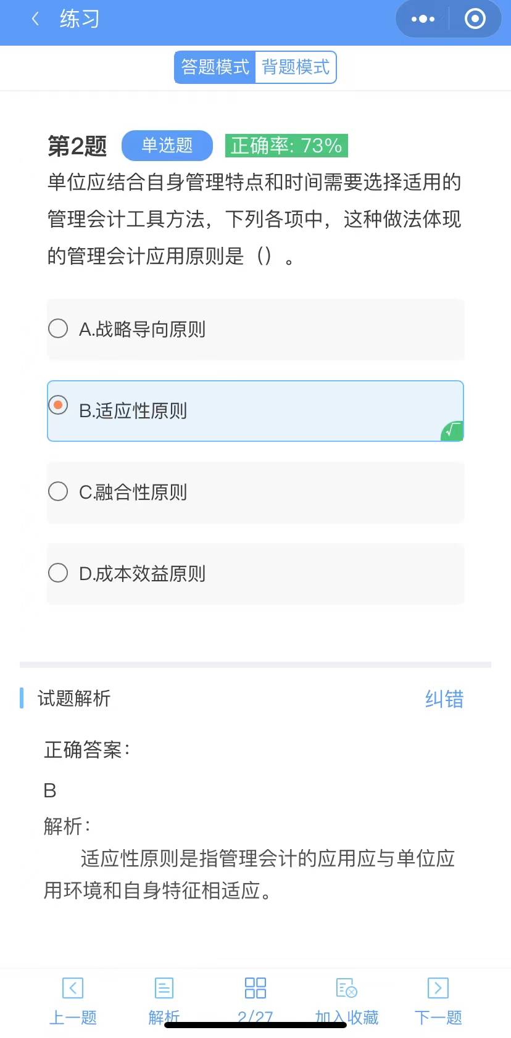Tap the back chevron beside 练习
This screenshot has height=1038, width=511.
(35, 19)
